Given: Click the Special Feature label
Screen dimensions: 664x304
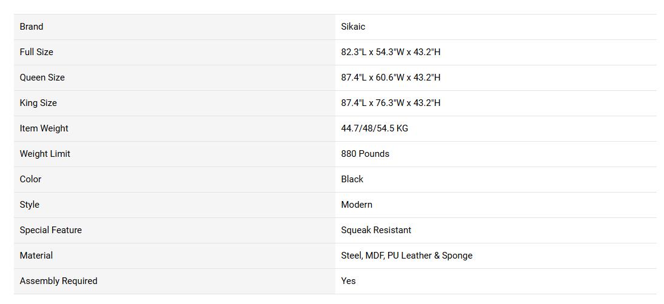Looking at the screenshot, I should 50,230.
